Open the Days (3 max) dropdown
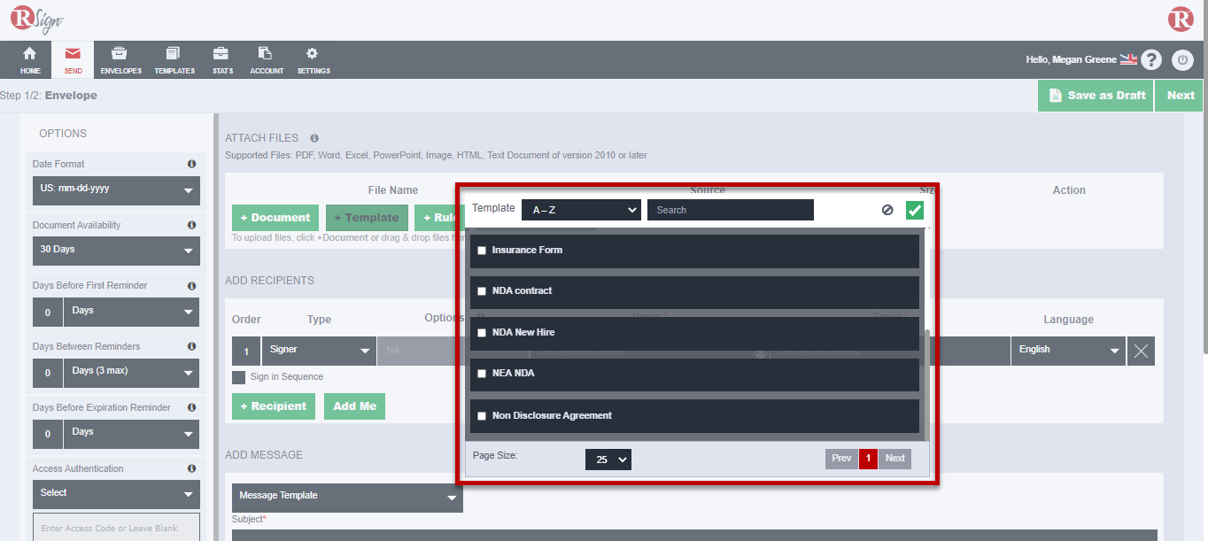The width and height of the screenshot is (1208, 541). [131, 373]
